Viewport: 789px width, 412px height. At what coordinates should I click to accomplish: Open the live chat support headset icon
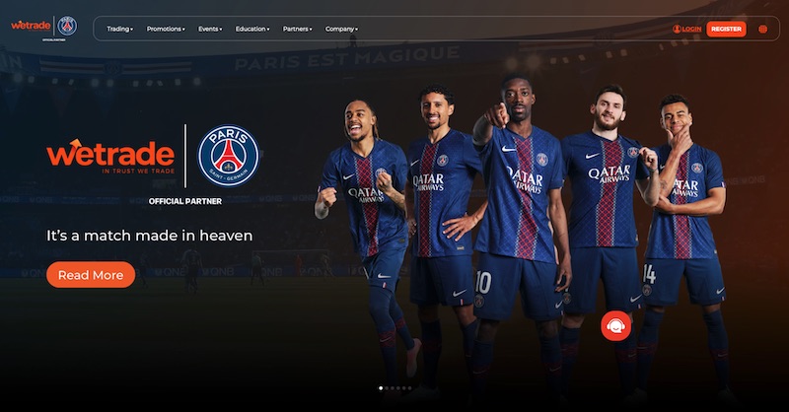(x=615, y=326)
